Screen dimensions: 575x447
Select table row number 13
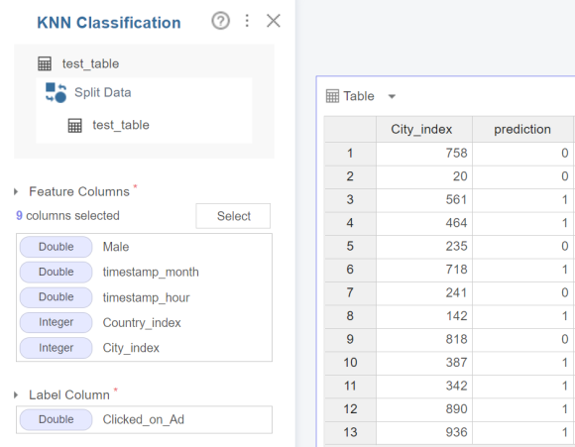350,432
